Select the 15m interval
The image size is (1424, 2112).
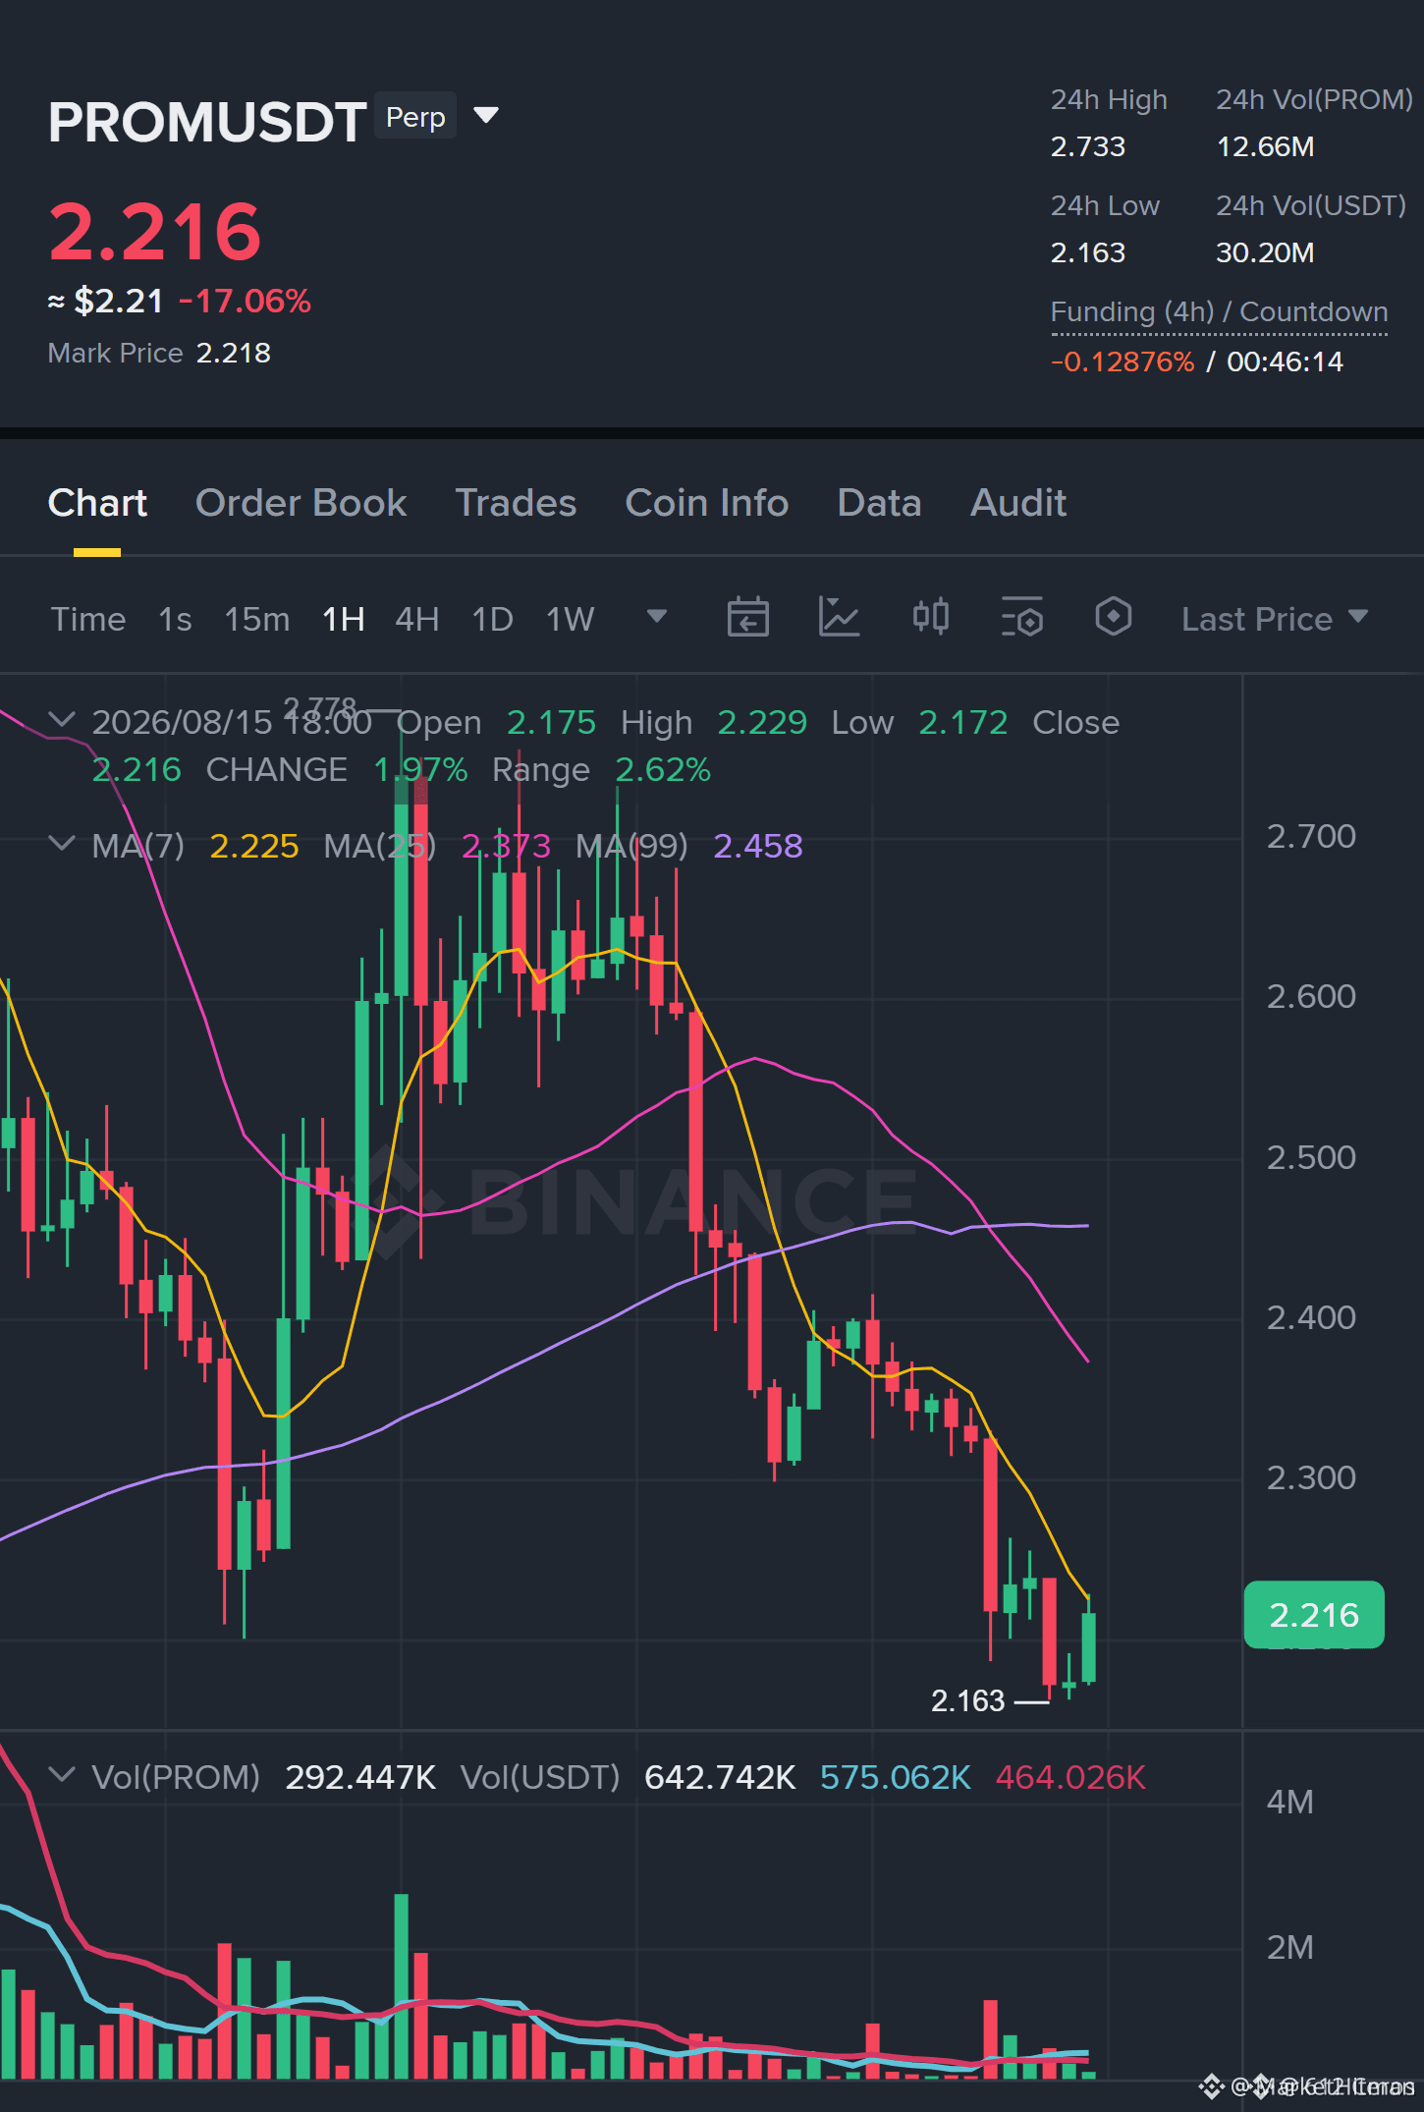256,620
